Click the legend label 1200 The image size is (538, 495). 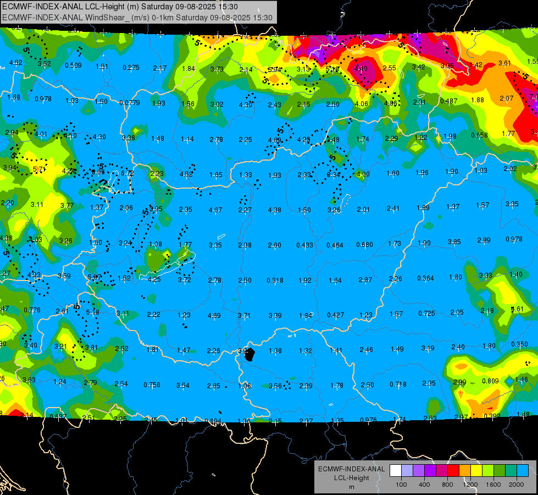click(470, 485)
